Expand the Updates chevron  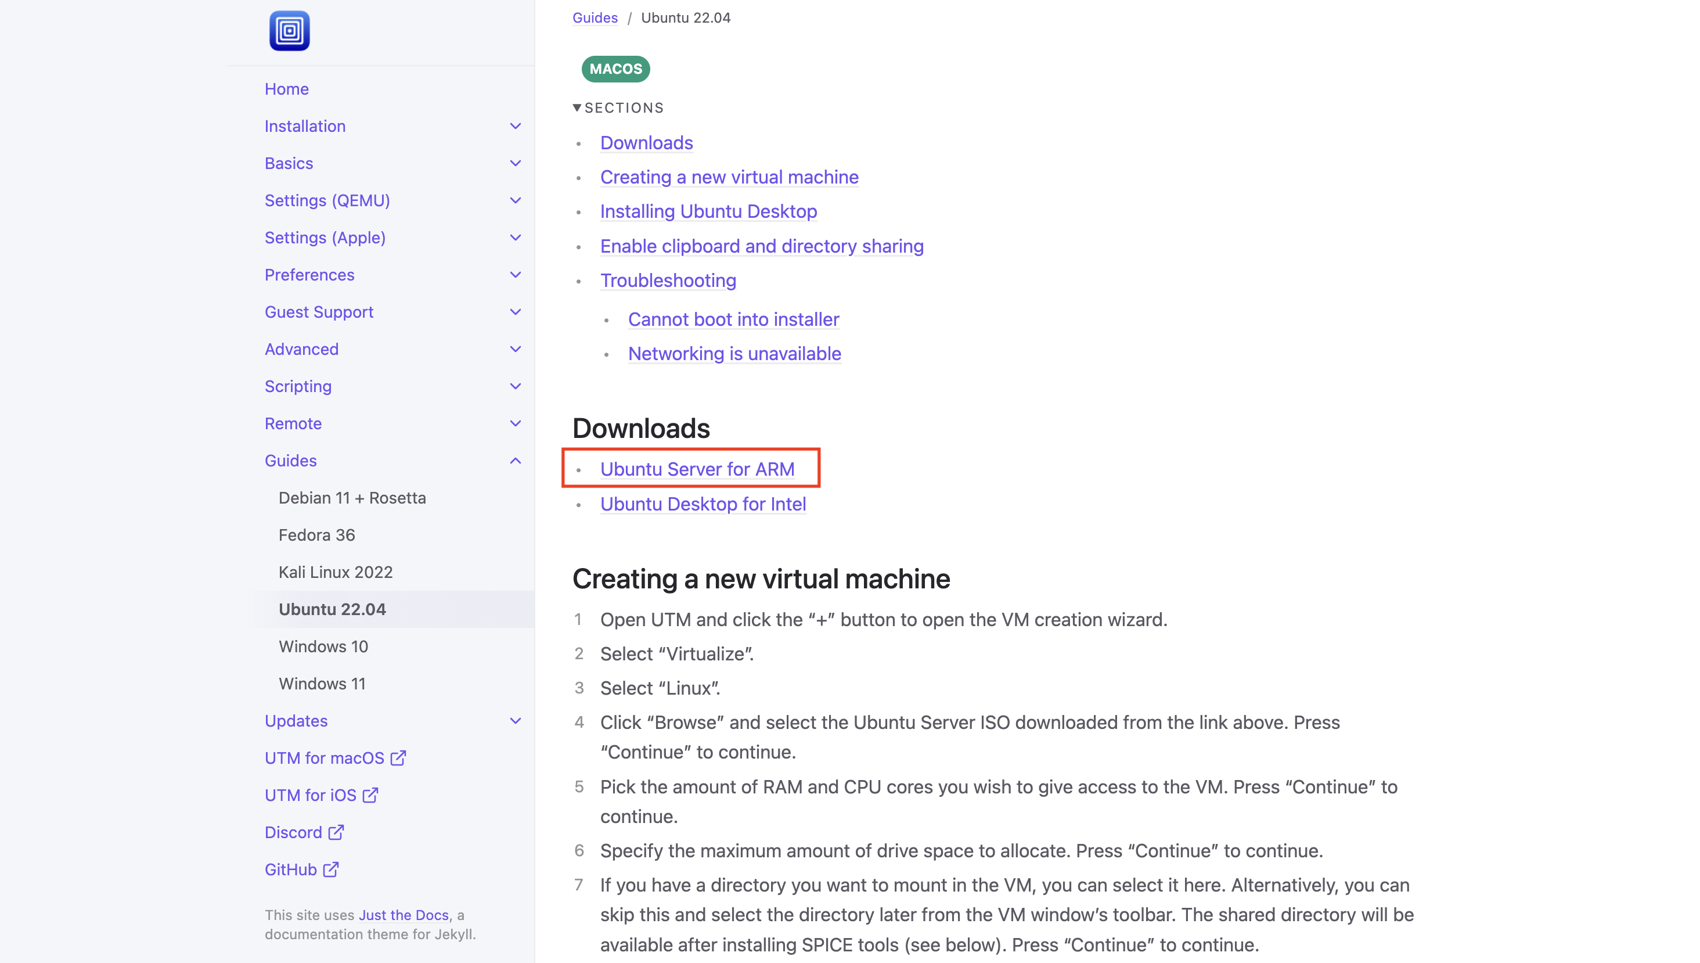coord(516,721)
